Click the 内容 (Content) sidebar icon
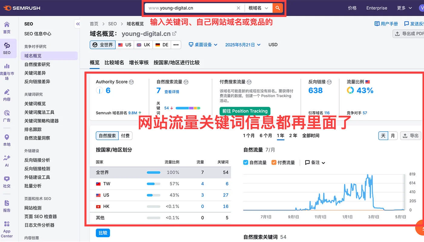 point(7,95)
